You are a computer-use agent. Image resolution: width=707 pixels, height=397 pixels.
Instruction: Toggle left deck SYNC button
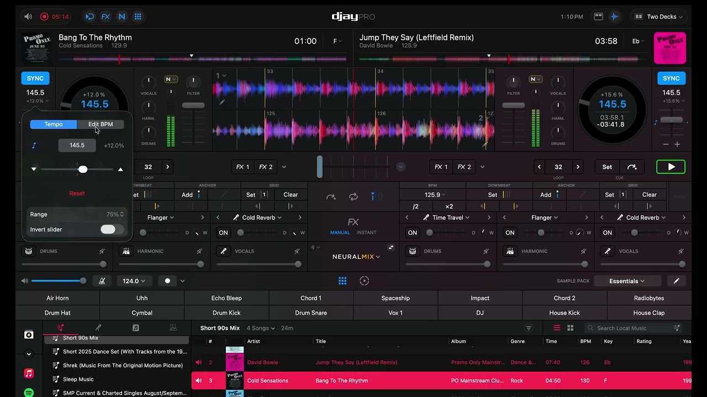(x=35, y=78)
